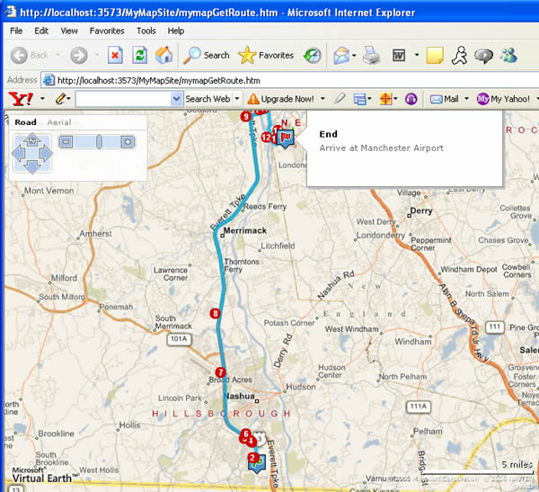
Task: Expand the Mail button dropdown
Action: pyautogui.click(x=465, y=98)
